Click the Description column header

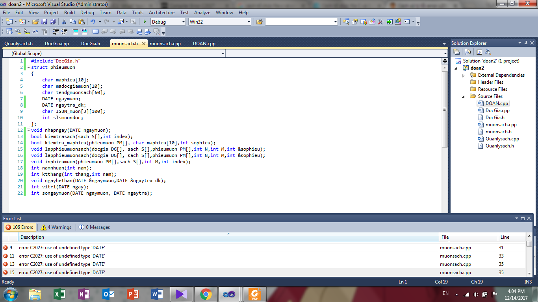[x=32, y=237]
